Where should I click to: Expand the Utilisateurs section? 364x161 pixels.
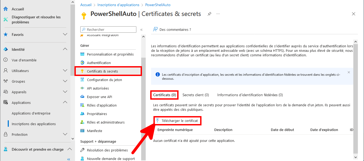click(65, 70)
